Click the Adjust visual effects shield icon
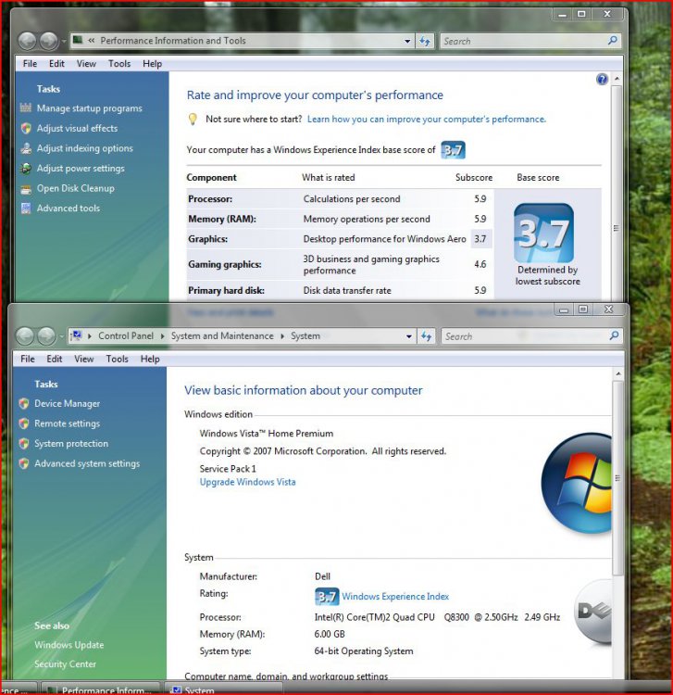This screenshot has height=695, width=673. [26, 128]
